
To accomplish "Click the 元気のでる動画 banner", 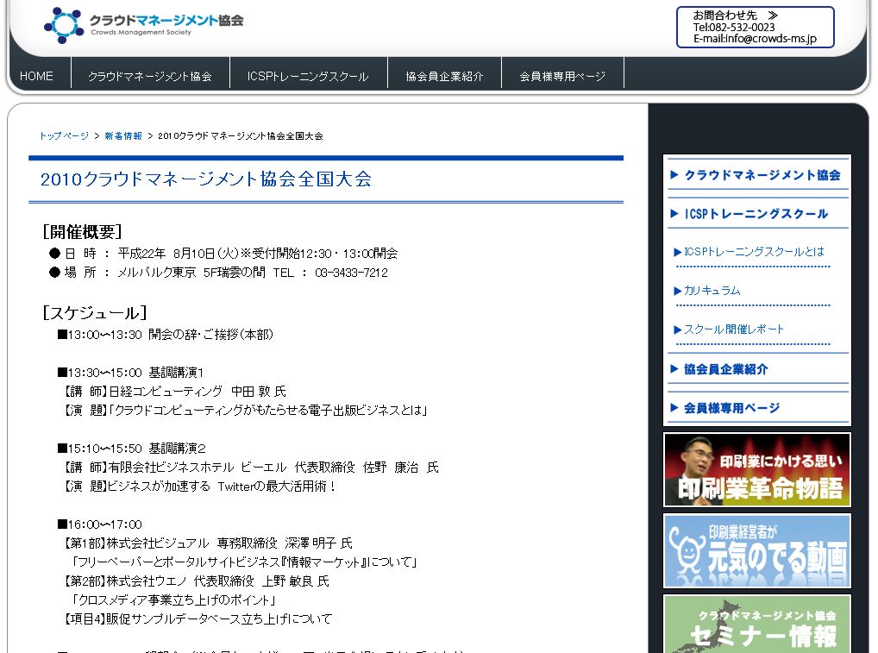I will [757, 551].
